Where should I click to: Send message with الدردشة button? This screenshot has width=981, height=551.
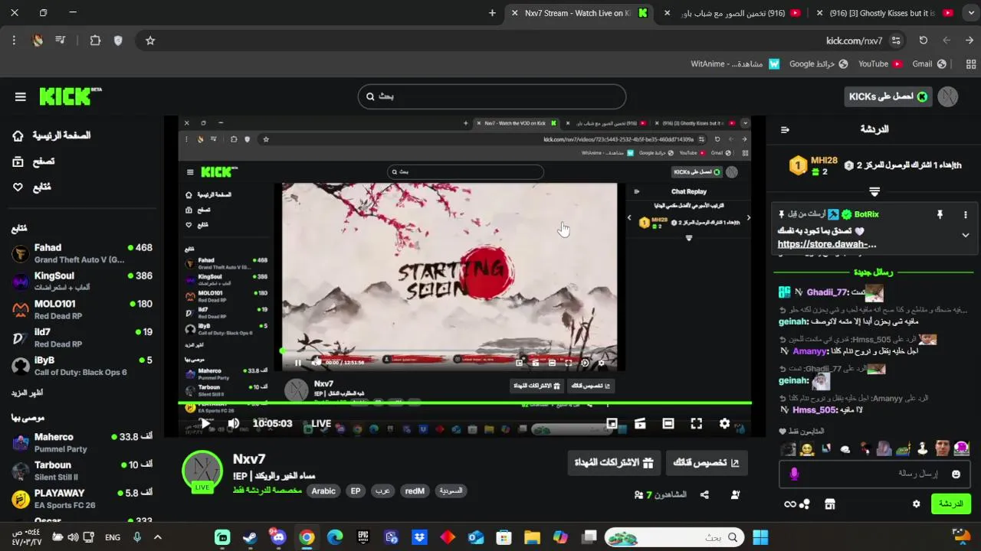[x=951, y=504]
